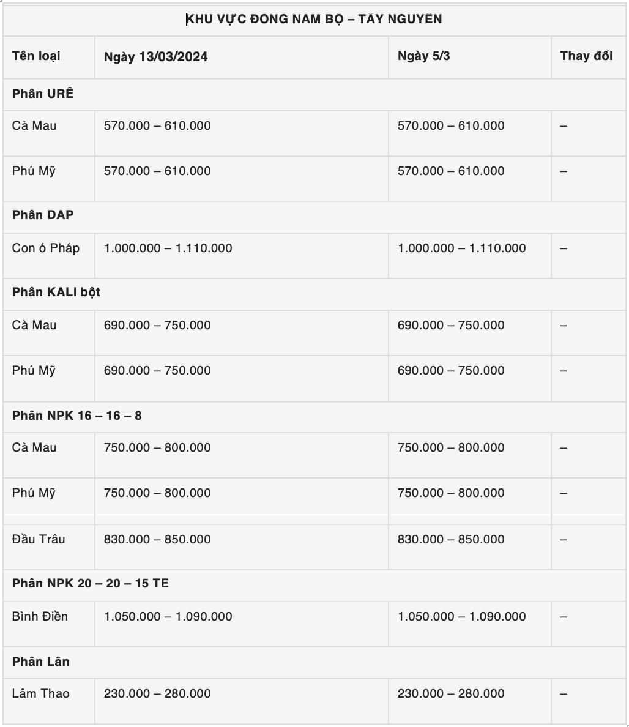Click the 'Phân KALI bột' section heading
Viewport: 629px width, 727px height.
[56, 292]
